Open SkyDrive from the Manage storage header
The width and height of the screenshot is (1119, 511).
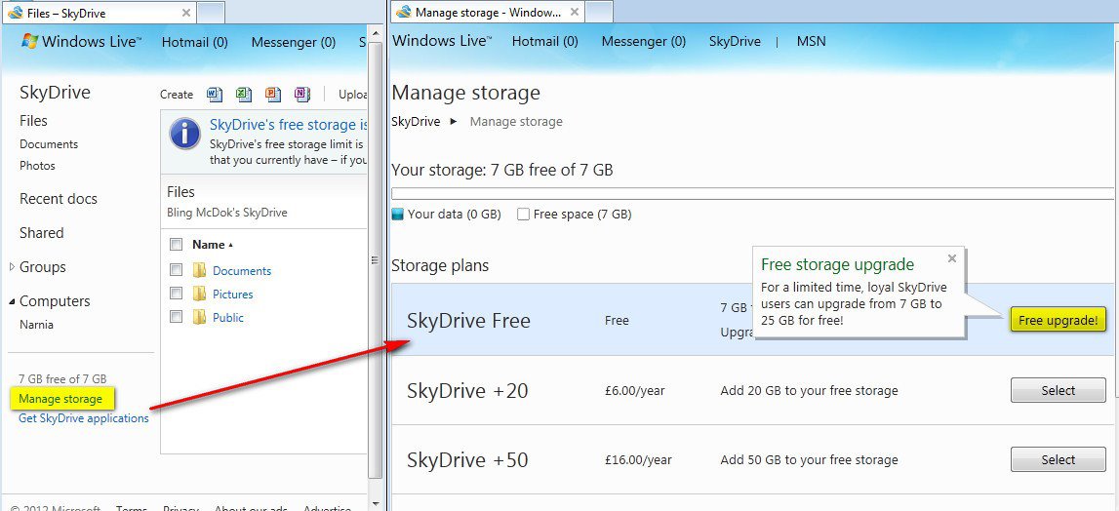[x=735, y=41]
